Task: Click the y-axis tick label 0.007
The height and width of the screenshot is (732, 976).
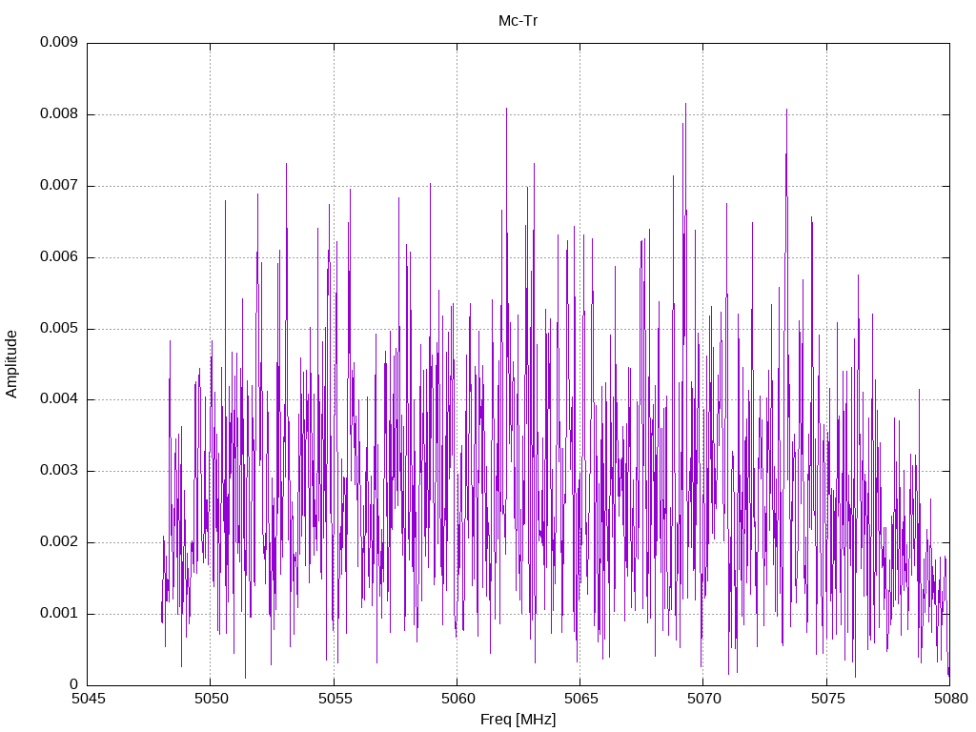Action: tap(59, 186)
